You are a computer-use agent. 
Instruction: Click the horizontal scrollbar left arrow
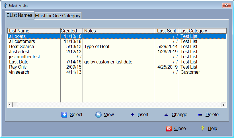[10, 105]
